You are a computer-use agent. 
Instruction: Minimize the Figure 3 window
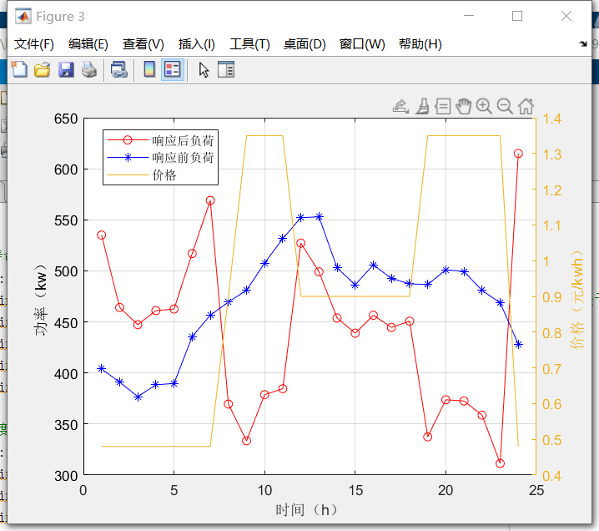[469, 16]
